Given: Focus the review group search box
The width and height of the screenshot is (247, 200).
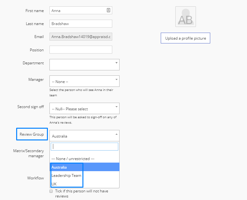Looking at the screenshot, I should coord(84,146).
